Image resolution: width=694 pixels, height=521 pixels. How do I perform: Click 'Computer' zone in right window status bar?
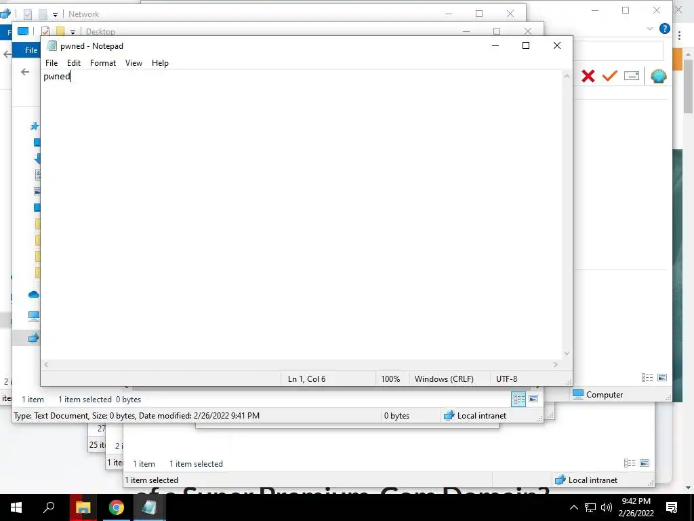click(x=598, y=394)
